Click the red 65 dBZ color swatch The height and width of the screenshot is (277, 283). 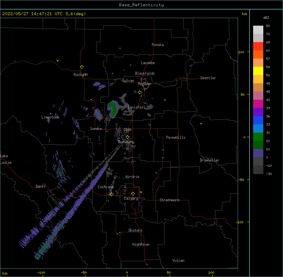(x=258, y=46)
